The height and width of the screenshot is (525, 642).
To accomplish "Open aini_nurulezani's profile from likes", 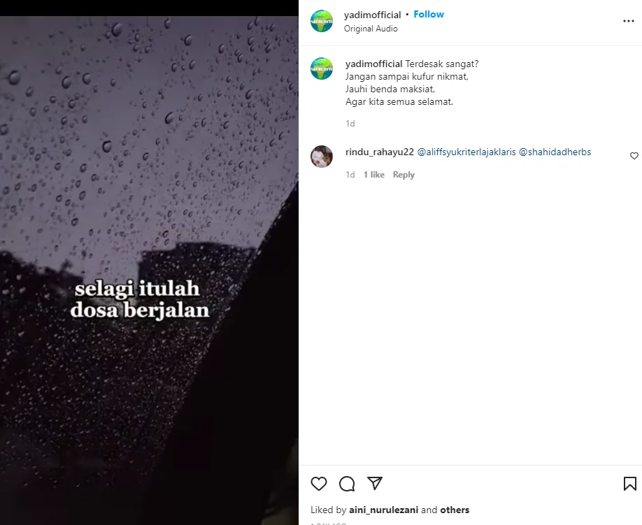I will pyautogui.click(x=384, y=510).
